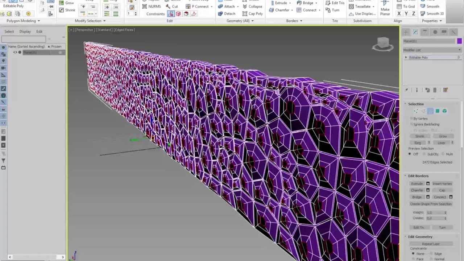Click Edit Tris in the ribbon
This screenshot has height=261, width=464.
pyautogui.click(x=335, y=3)
